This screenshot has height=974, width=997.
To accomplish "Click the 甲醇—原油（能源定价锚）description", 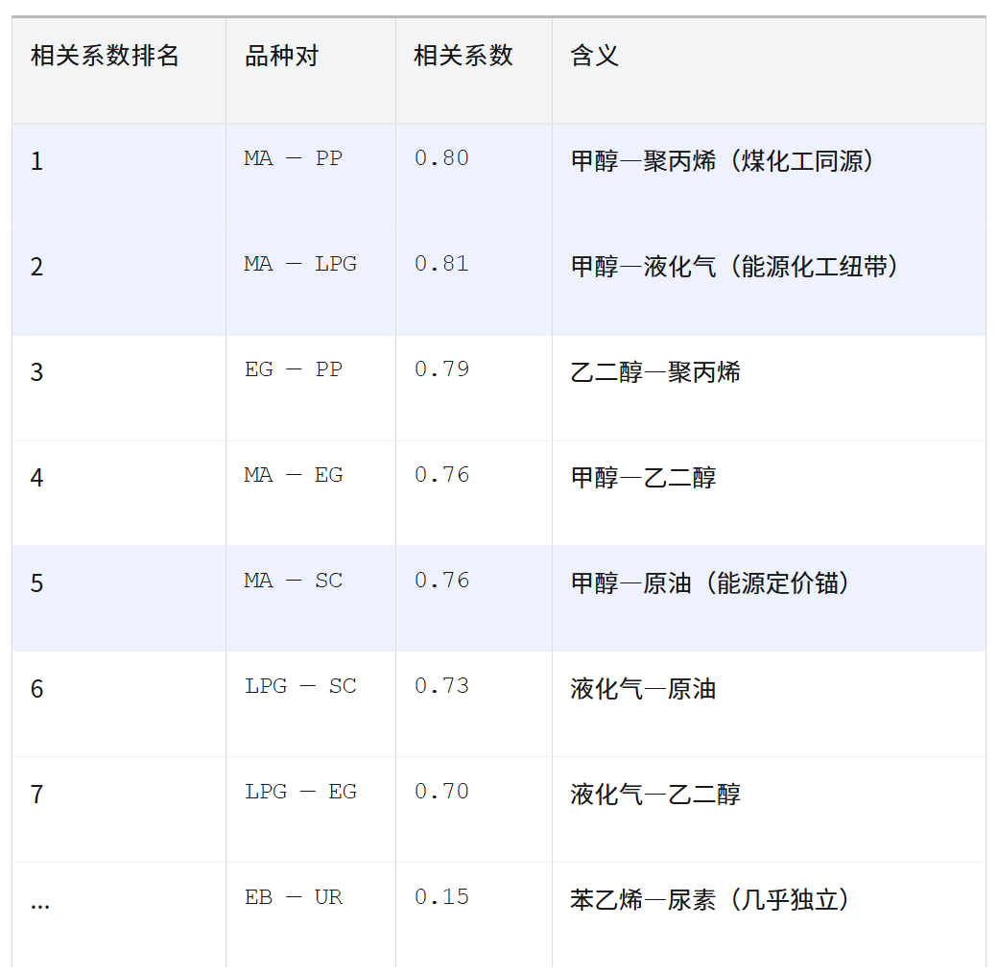I will click(711, 582).
